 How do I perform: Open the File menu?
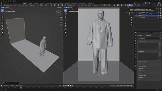(x=4, y=3)
